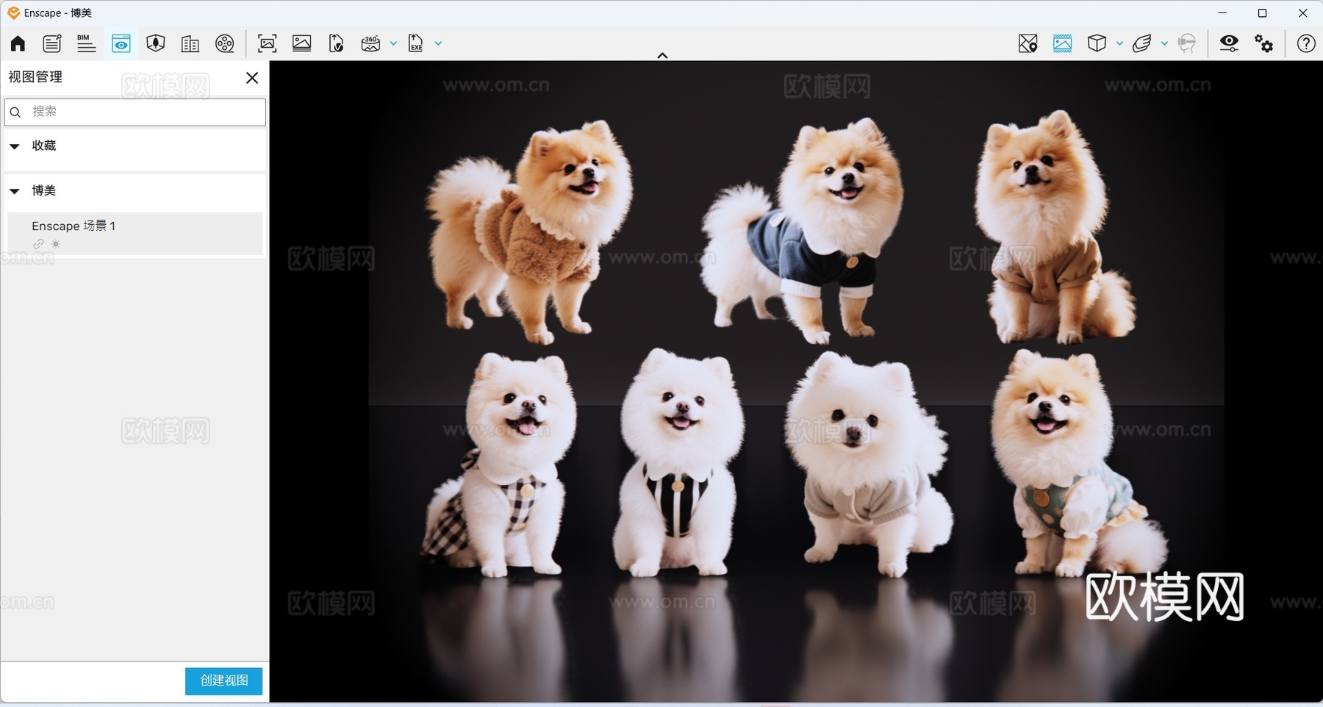Open the Help question mark icon
The image size is (1323, 707).
coord(1306,43)
